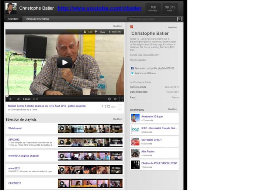Open the www2012 playlist title
The width and height of the screenshot is (254, 191).
pos(14,168)
